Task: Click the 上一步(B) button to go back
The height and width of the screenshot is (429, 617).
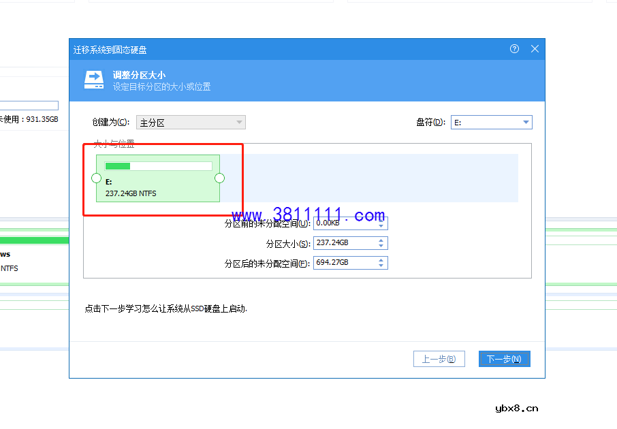Action: point(439,358)
